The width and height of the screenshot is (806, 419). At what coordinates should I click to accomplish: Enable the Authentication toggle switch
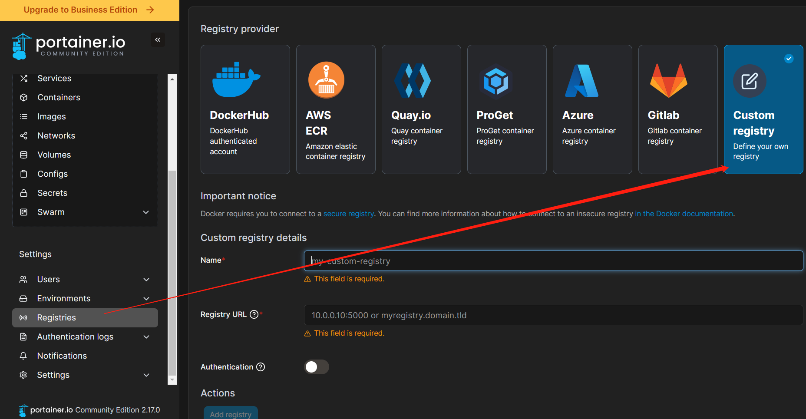[x=316, y=367]
